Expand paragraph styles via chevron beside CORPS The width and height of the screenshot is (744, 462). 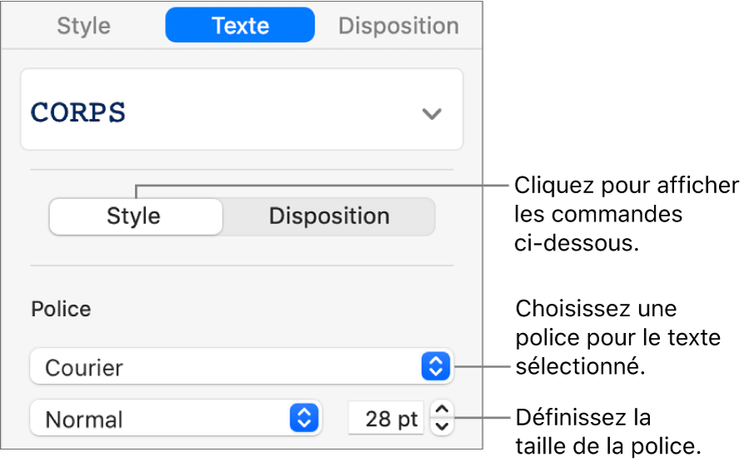pos(431,114)
